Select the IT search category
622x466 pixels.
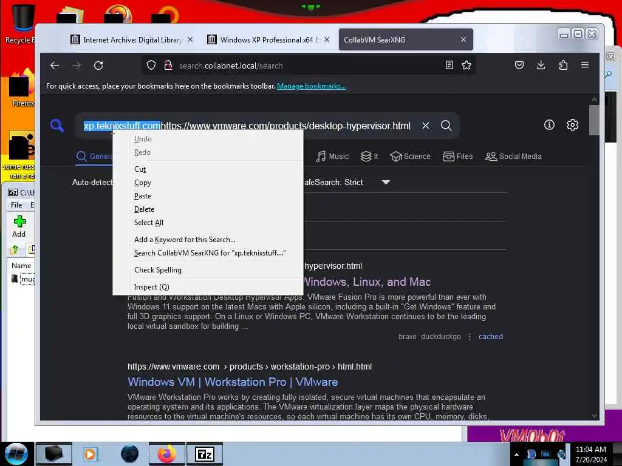click(369, 157)
